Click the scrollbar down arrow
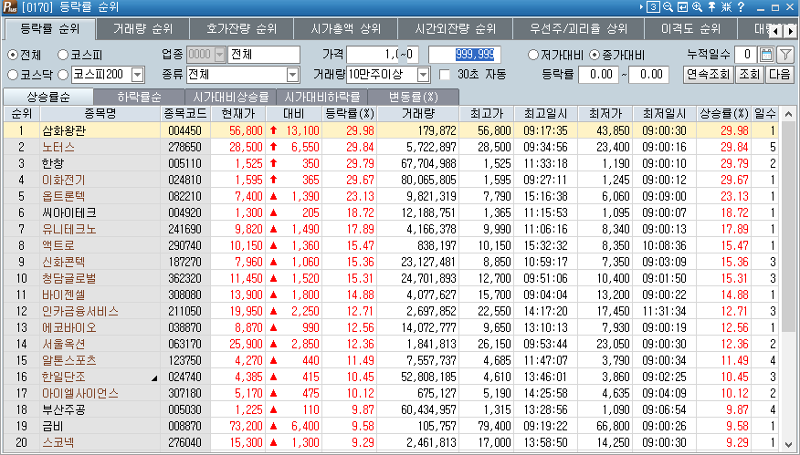The width and height of the screenshot is (800, 455). pos(788,444)
